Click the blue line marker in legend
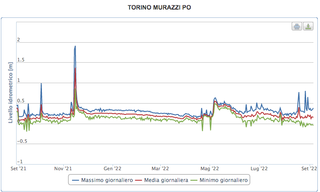The height and width of the screenshot is (192, 320). click(76, 179)
